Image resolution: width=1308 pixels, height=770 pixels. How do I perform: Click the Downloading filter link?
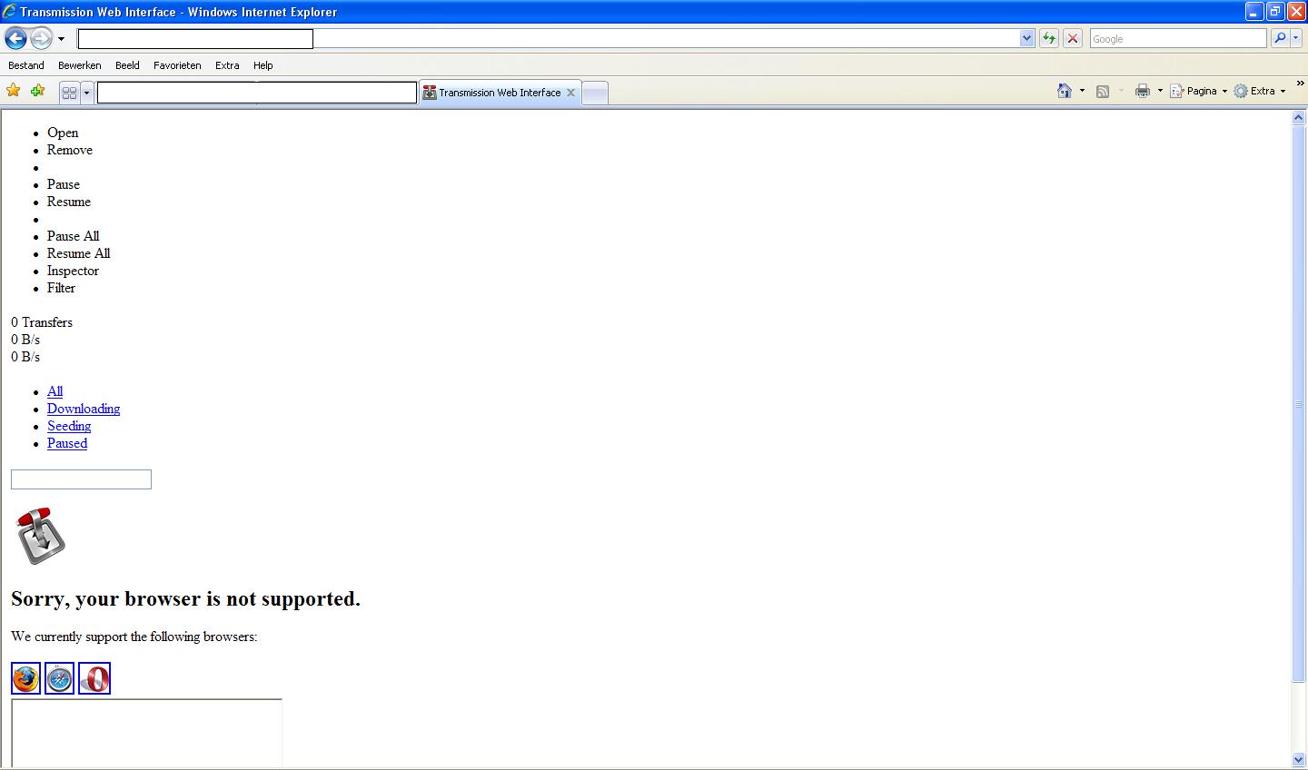coord(84,409)
